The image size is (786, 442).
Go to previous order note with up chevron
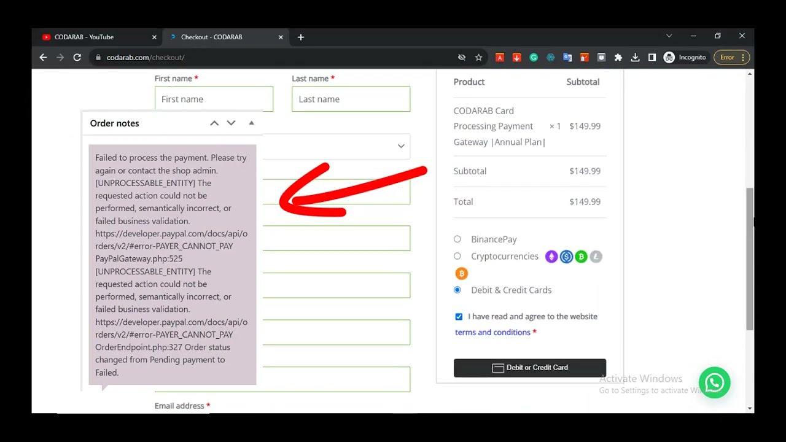point(214,123)
